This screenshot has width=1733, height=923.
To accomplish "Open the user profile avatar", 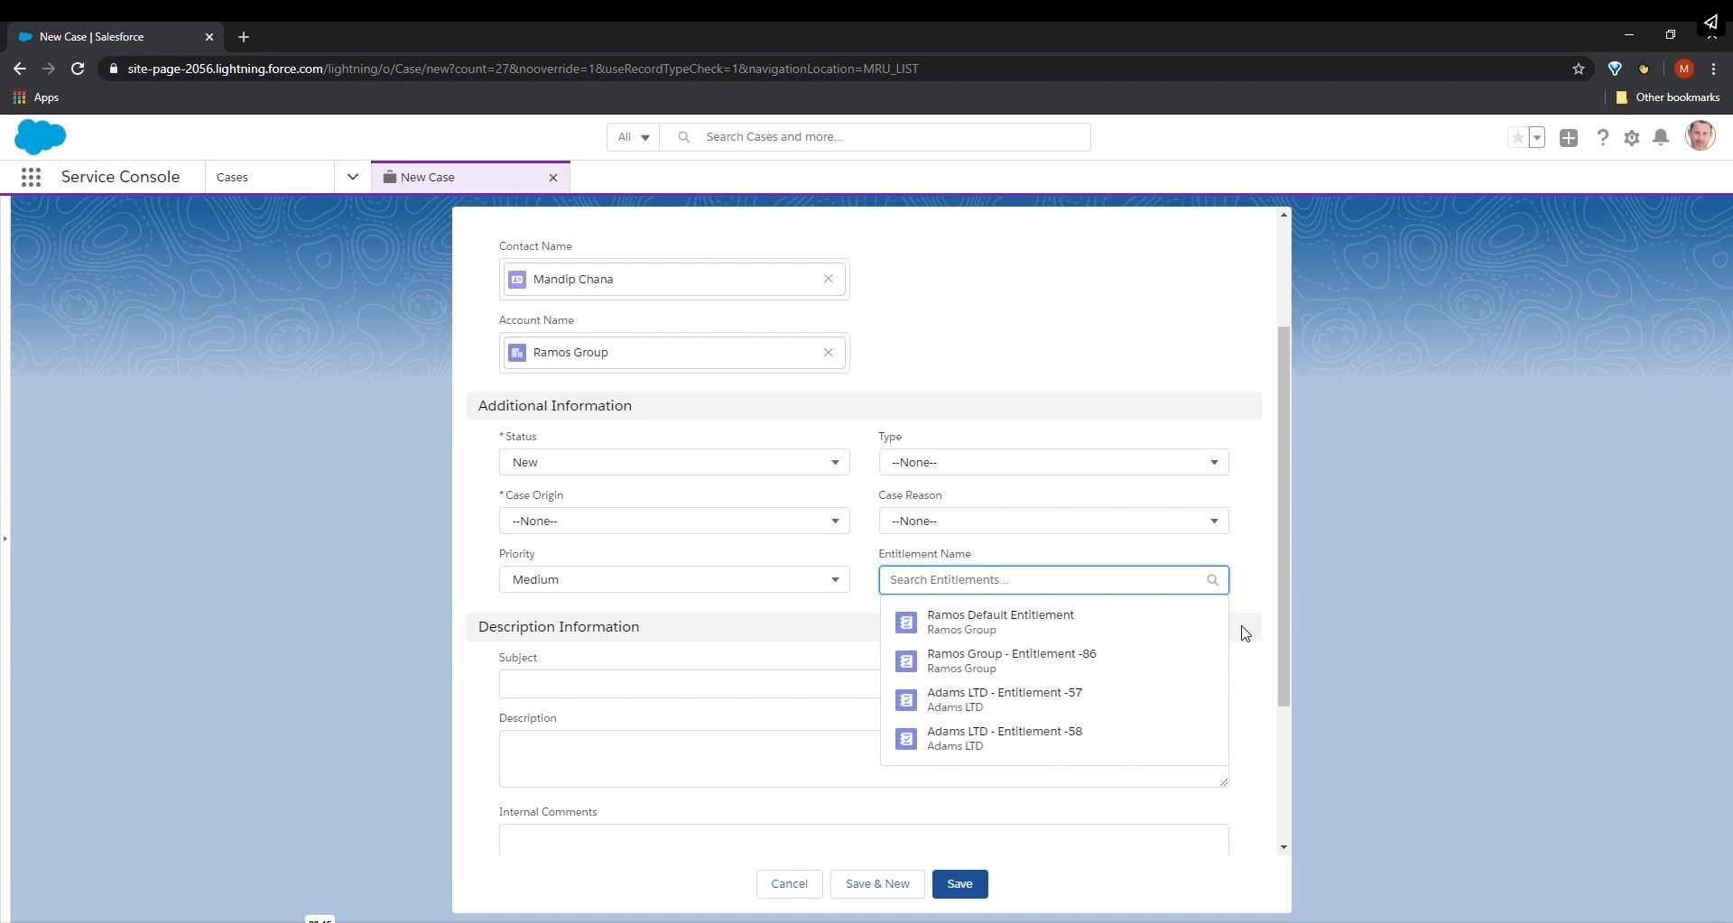I will 1700,137.
